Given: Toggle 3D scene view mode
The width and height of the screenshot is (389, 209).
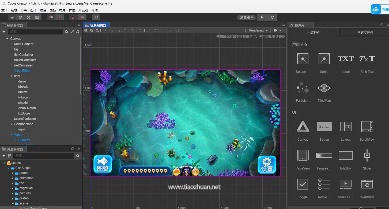Looking at the screenshot, I should (x=96, y=17).
